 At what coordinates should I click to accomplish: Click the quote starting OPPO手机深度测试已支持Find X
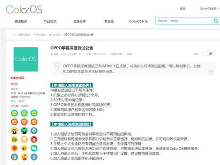(x=132, y=69)
